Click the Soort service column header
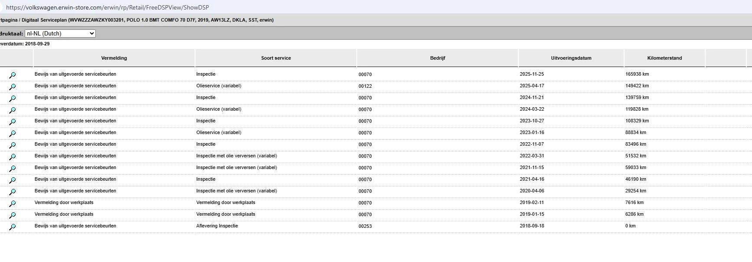The width and height of the screenshot is (752, 262). point(276,58)
